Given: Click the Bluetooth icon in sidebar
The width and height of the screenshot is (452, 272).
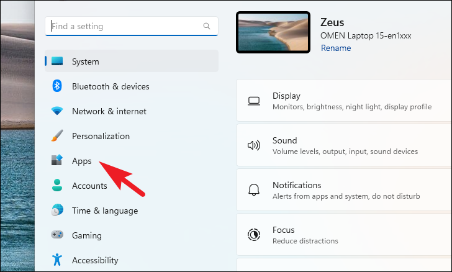Looking at the screenshot, I should point(57,86).
